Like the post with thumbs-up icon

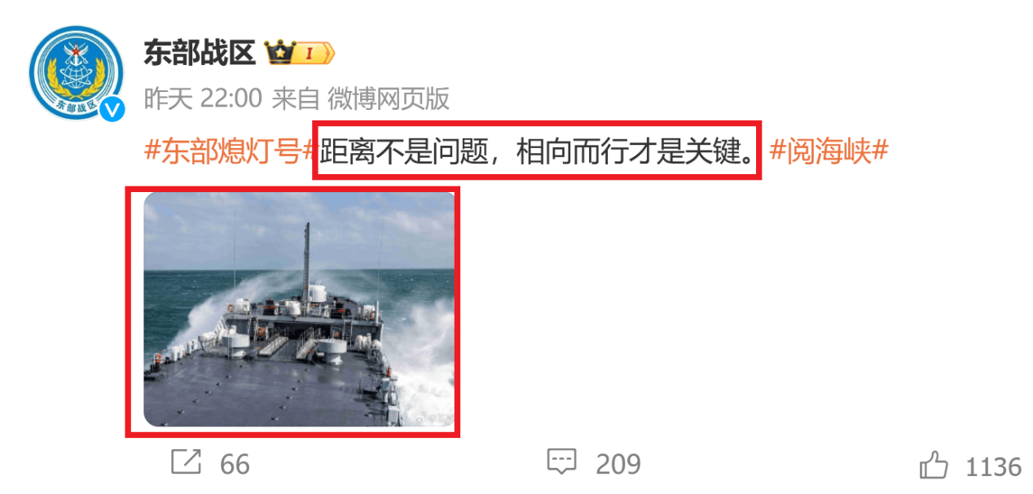[x=934, y=465]
